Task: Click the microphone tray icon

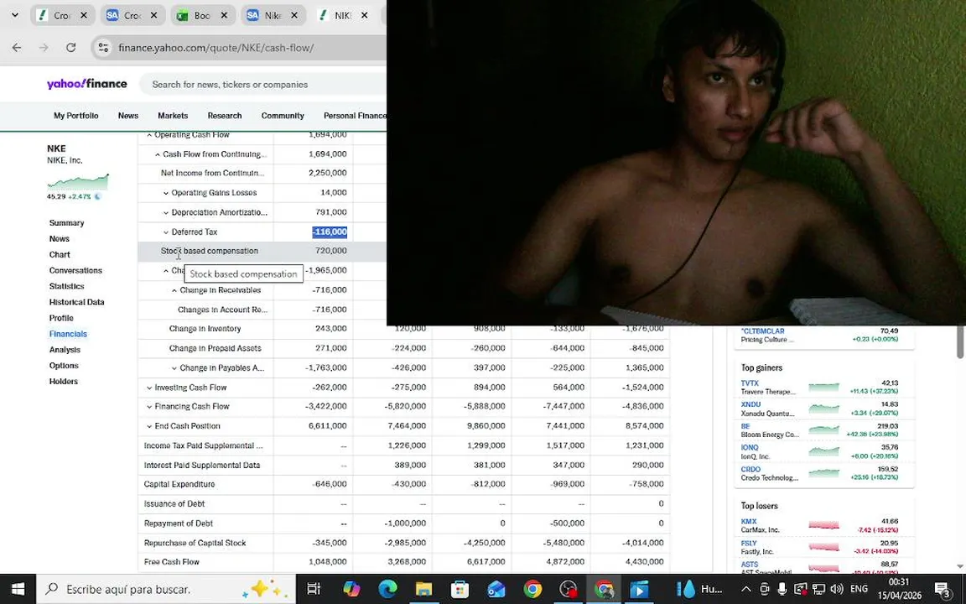Action: click(782, 589)
